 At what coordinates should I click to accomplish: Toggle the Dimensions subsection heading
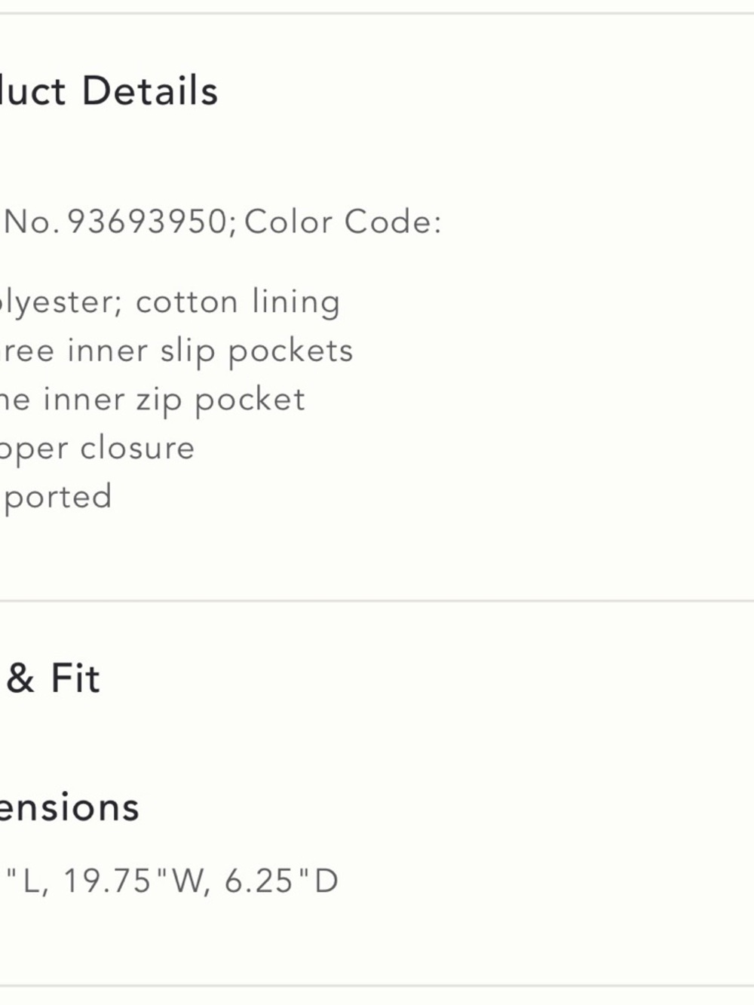pos(69,807)
